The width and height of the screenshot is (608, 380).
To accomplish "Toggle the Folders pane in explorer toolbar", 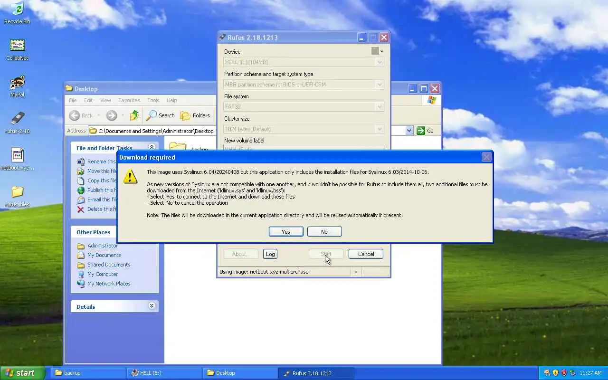I will [195, 115].
